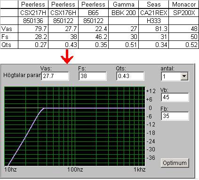Click the Seas brand header cell

pyautogui.click(x=154, y=4)
